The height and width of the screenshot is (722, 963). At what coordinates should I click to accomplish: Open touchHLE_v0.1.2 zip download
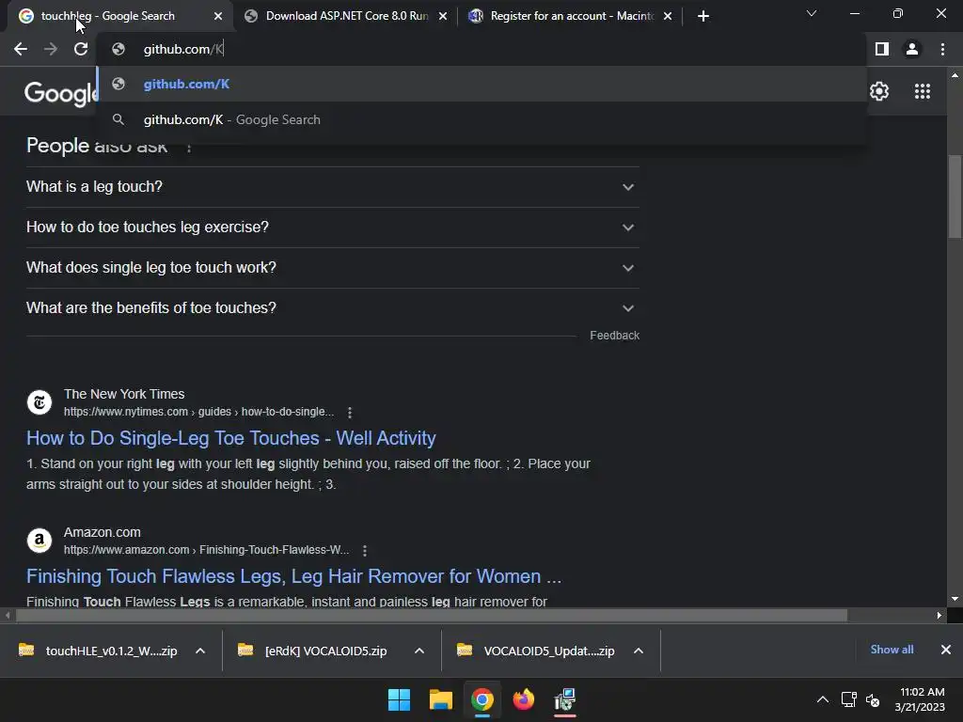coord(98,651)
